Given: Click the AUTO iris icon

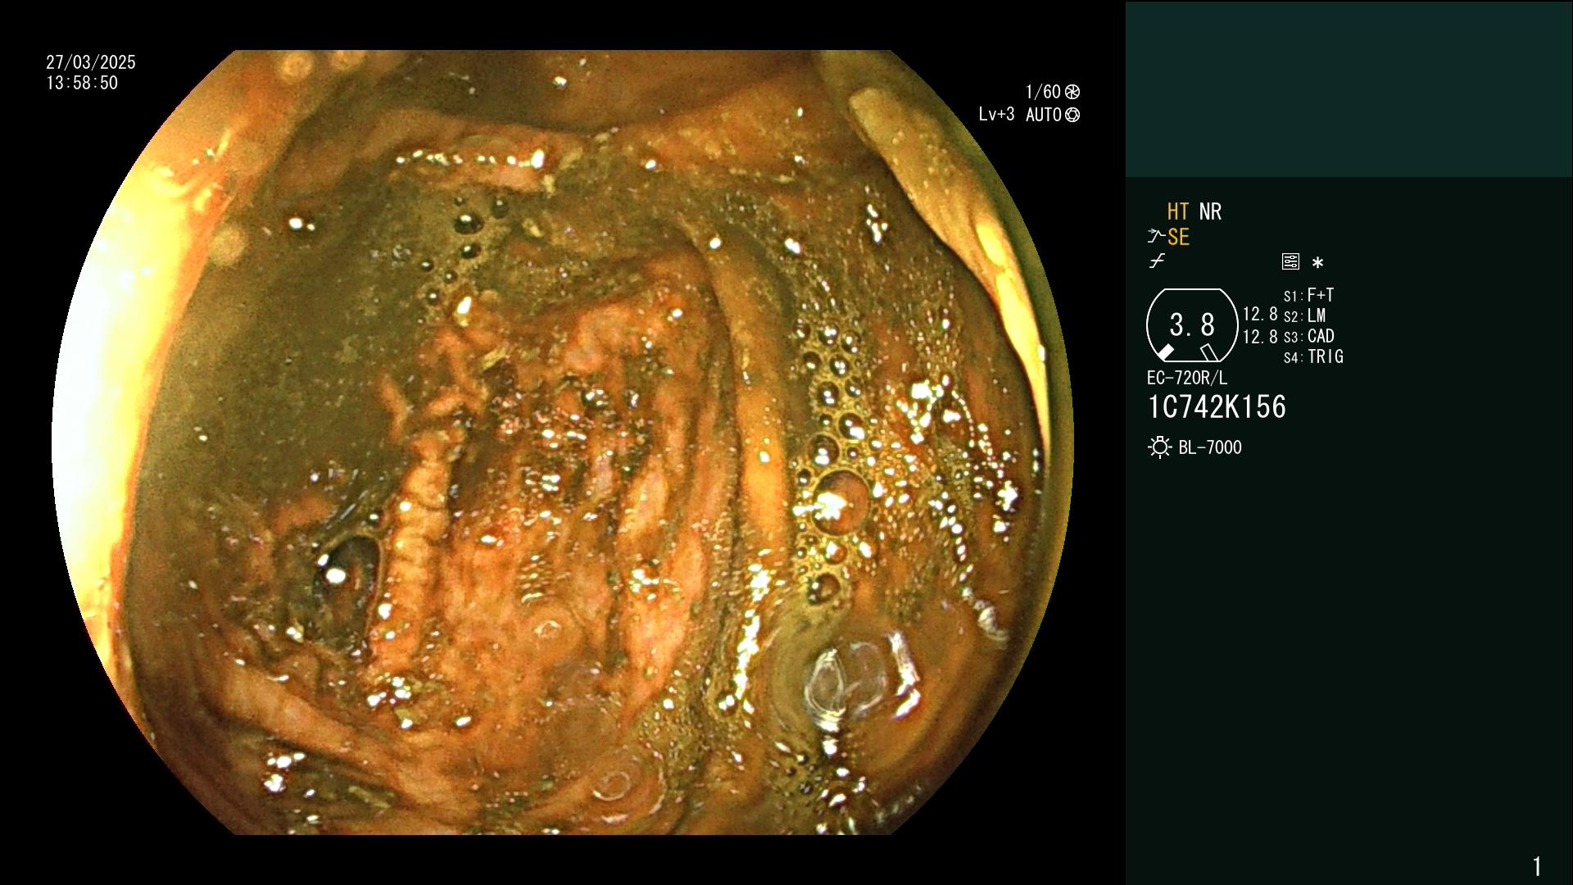Looking at the screenshot, I should coord(1072,115).
